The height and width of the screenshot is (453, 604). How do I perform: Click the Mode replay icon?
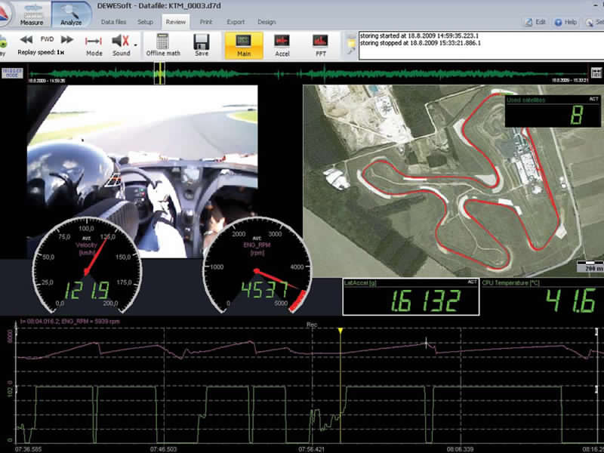click(x=94, y=45)
